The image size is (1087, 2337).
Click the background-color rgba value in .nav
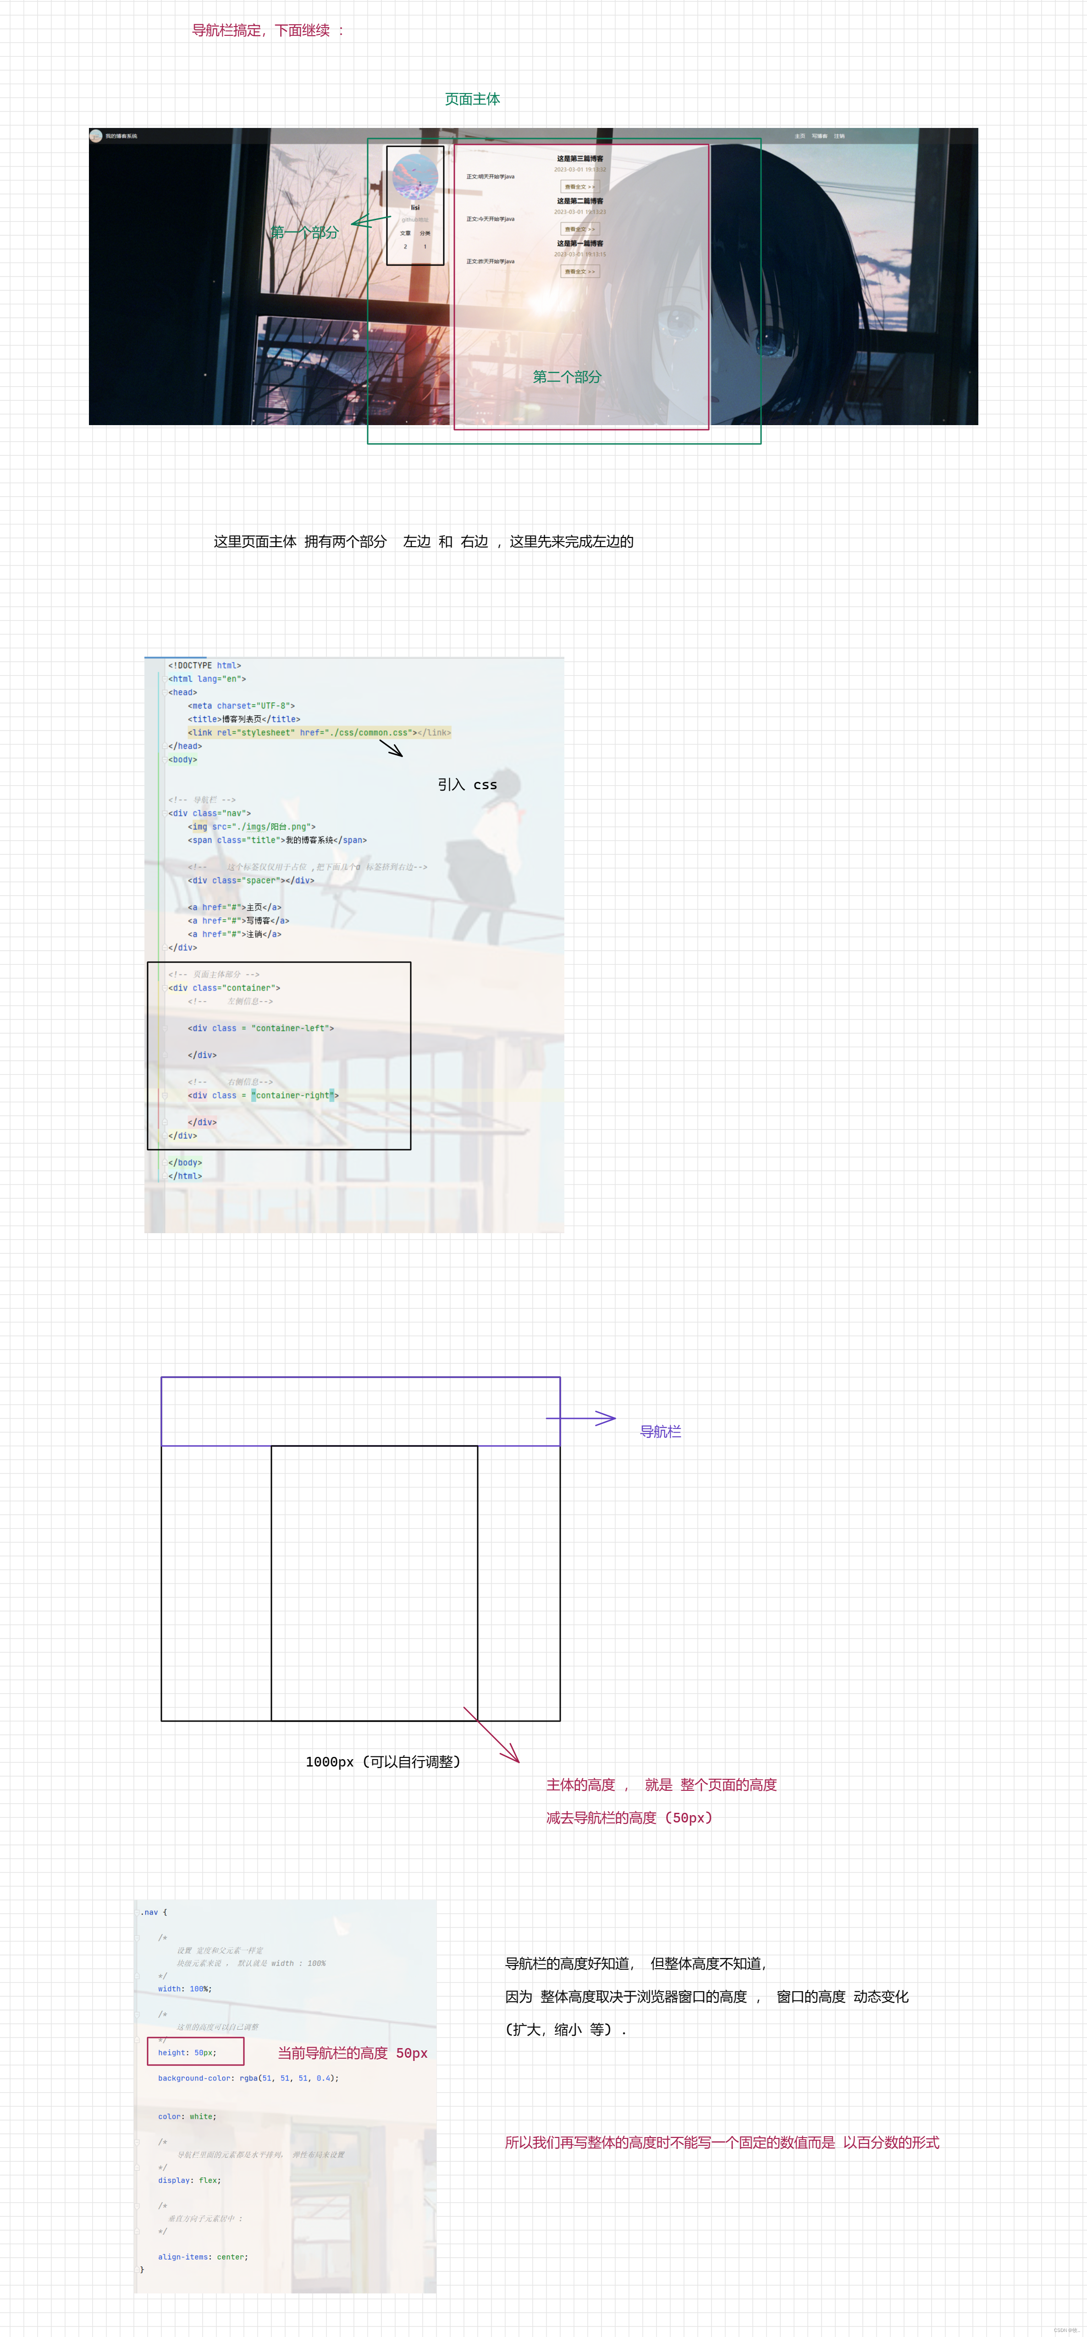point(287,2077)
